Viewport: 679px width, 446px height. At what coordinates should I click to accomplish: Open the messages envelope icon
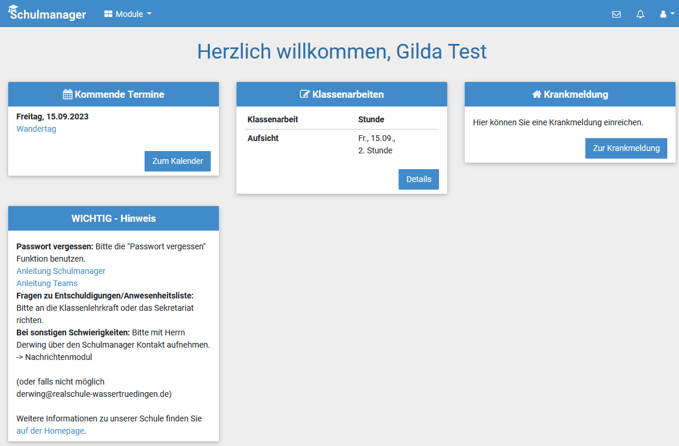(616, 14)
